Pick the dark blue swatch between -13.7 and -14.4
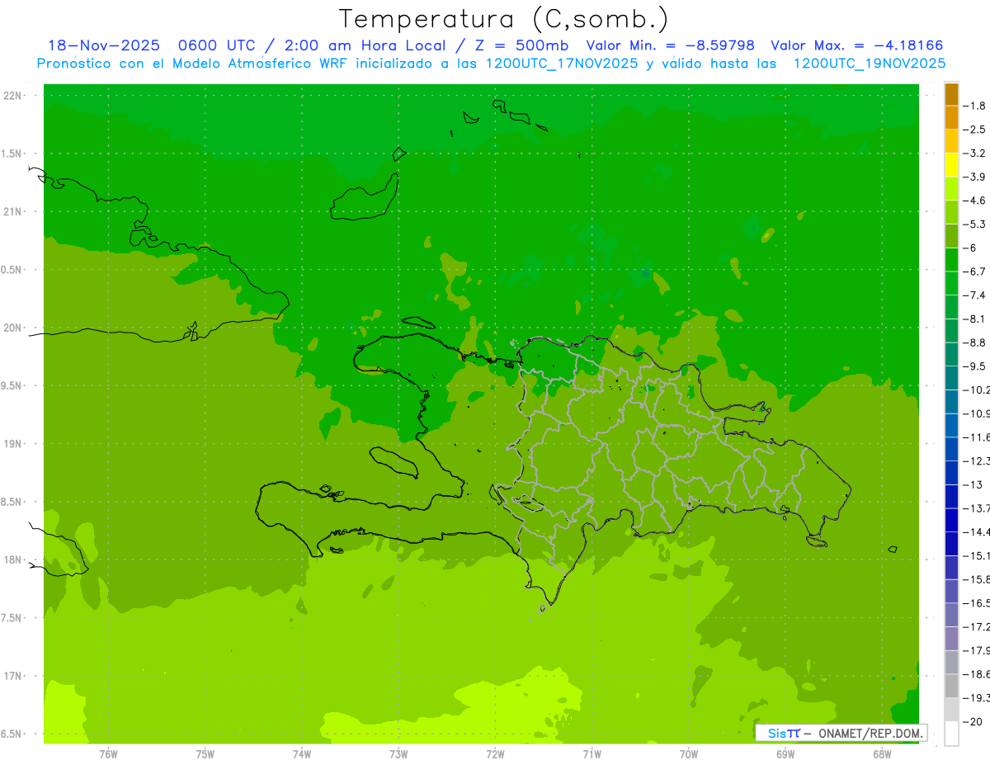This screenshot has height=765, width=990. [x=951, y=521]
